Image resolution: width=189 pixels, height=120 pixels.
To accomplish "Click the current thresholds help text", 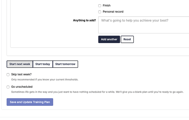I will [45, 80].
